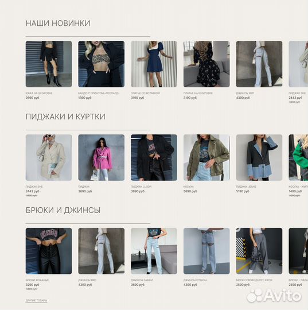Select the two-tone denim blazer image
The width and height of the screenshot is (308, 310).
[259, 157]
